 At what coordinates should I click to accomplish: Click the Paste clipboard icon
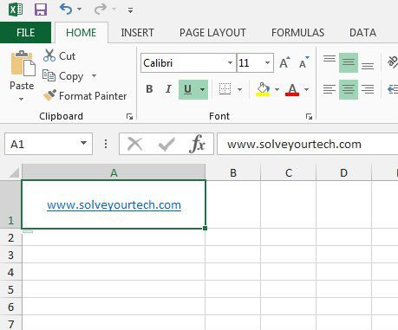click(x=23, y=63)
